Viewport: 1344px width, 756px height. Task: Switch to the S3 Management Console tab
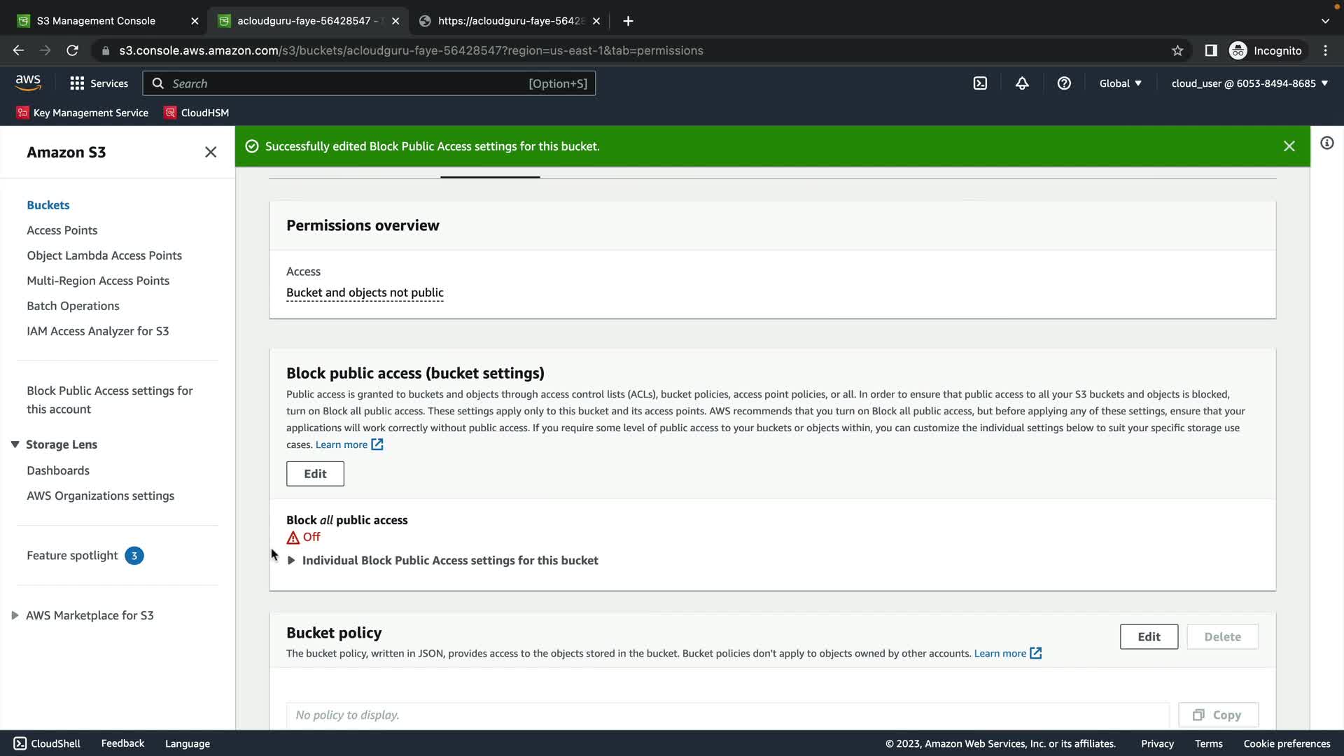coord(96,21)
